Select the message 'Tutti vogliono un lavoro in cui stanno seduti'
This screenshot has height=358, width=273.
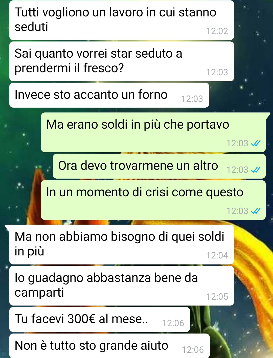[x=122, y=20]
